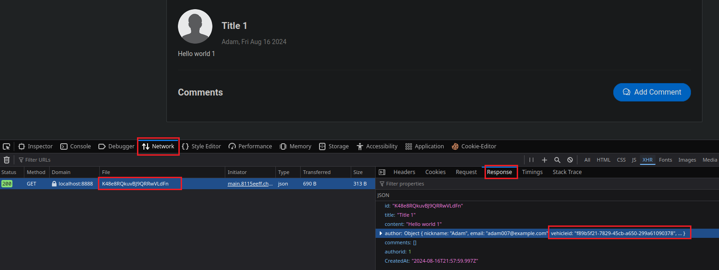The image size is (719, 270).
Task: Open network search magnifier icon
Action: (557, 160)
